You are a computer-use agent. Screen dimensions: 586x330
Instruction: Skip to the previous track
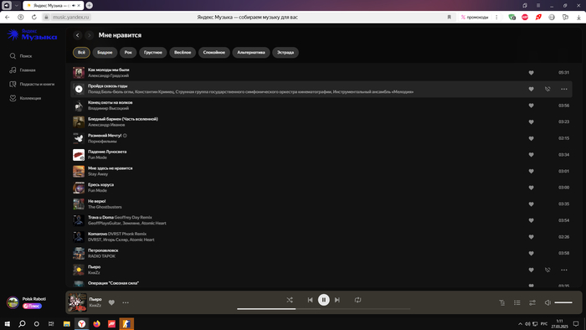coord(310,300)
